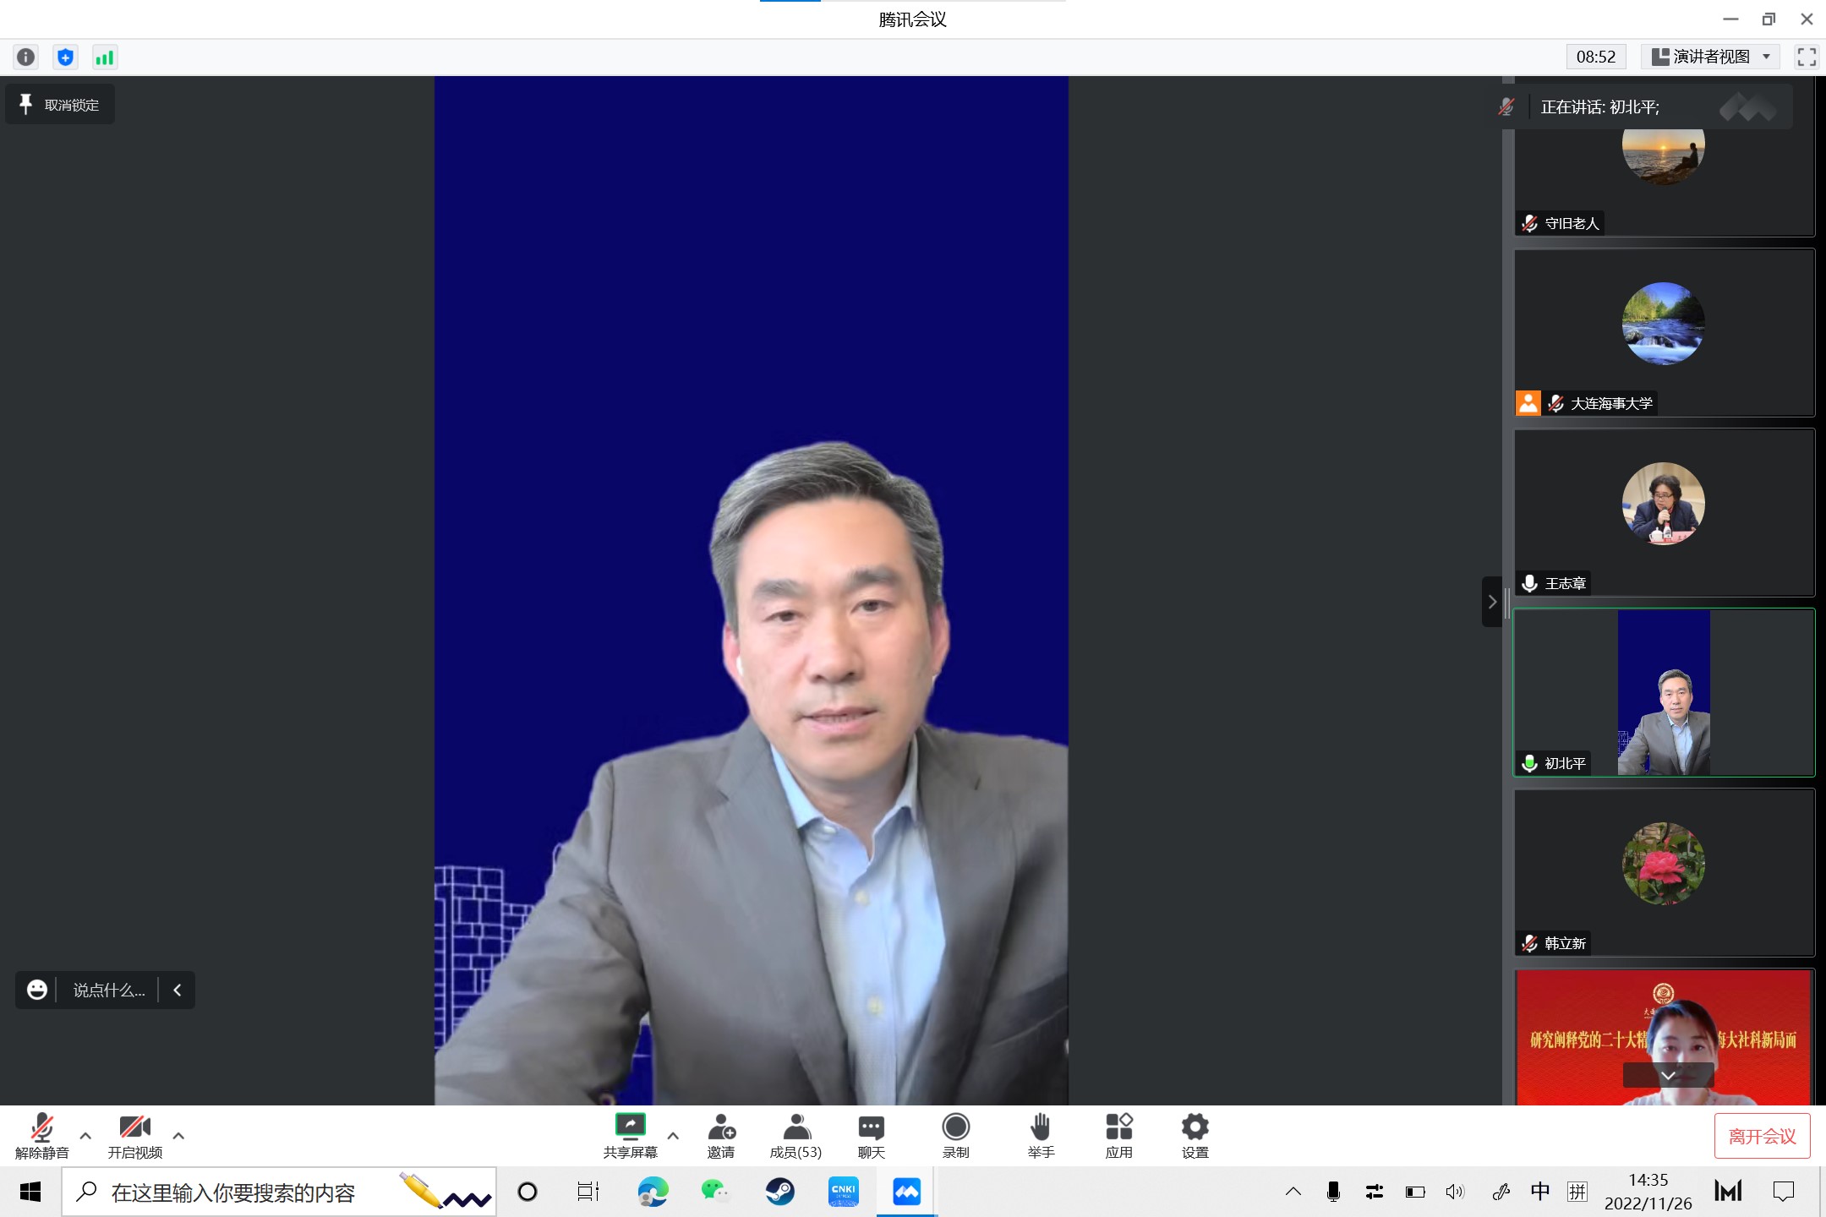Check the green network signal icon
Viewport: 1826px width, 1217px height.
tap(104, 57)
